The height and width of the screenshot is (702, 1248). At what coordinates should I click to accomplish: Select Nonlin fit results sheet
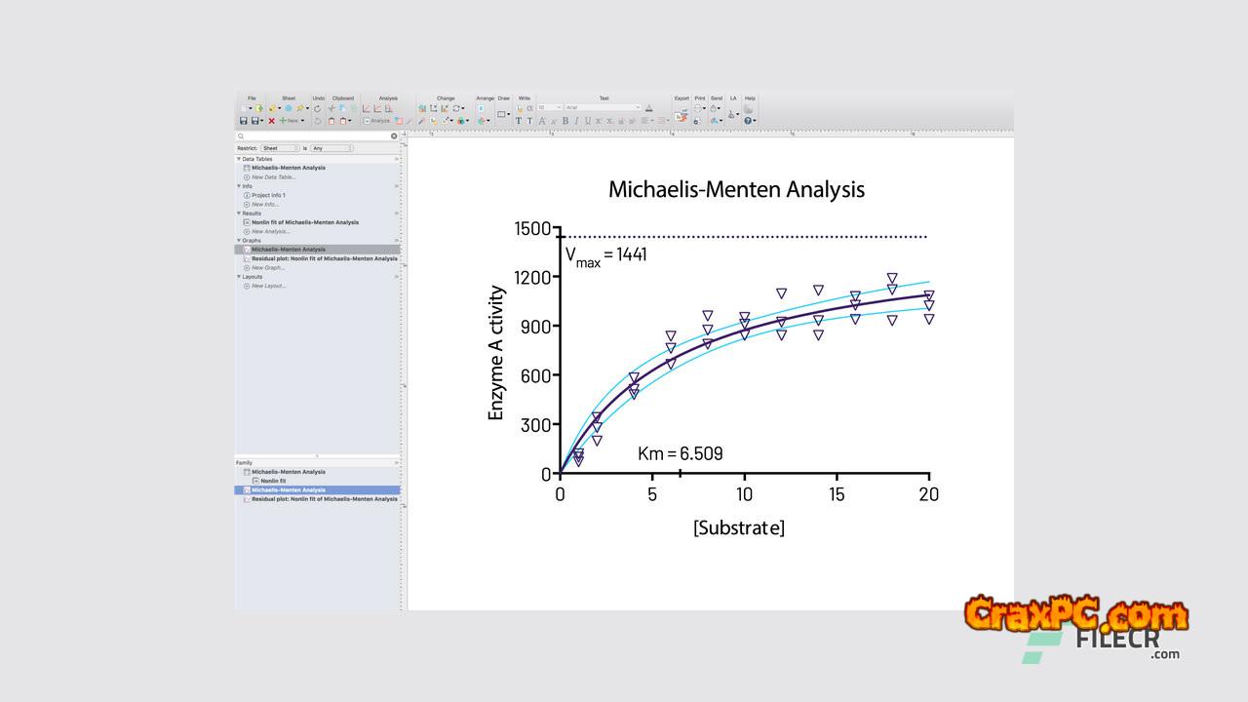point(304,222)
